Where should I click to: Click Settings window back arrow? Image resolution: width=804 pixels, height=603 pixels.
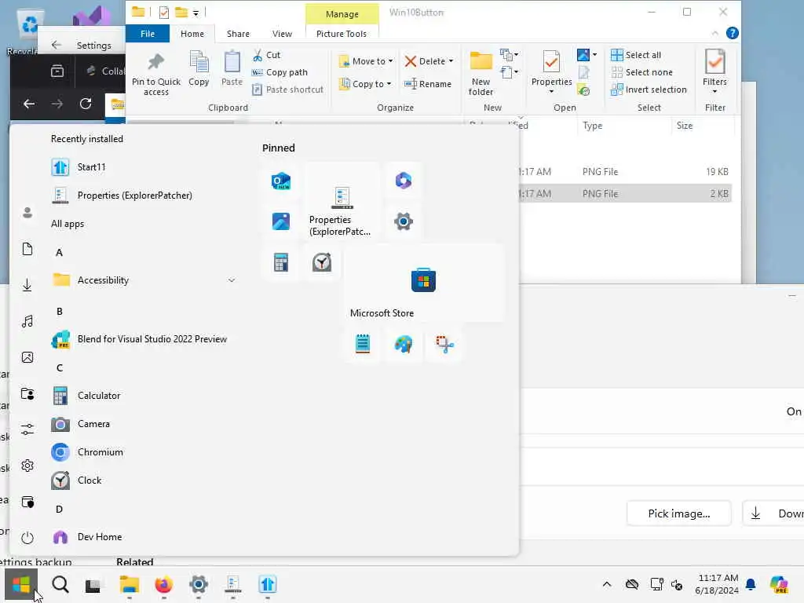57,45
